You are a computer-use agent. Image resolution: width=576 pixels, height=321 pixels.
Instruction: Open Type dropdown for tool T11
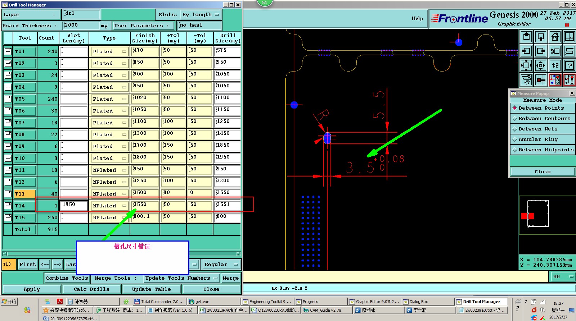click(x=110, y=170)
